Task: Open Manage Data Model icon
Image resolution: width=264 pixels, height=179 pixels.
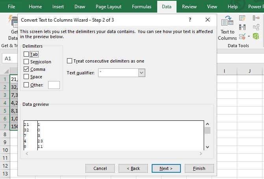Action: point(256,36)
